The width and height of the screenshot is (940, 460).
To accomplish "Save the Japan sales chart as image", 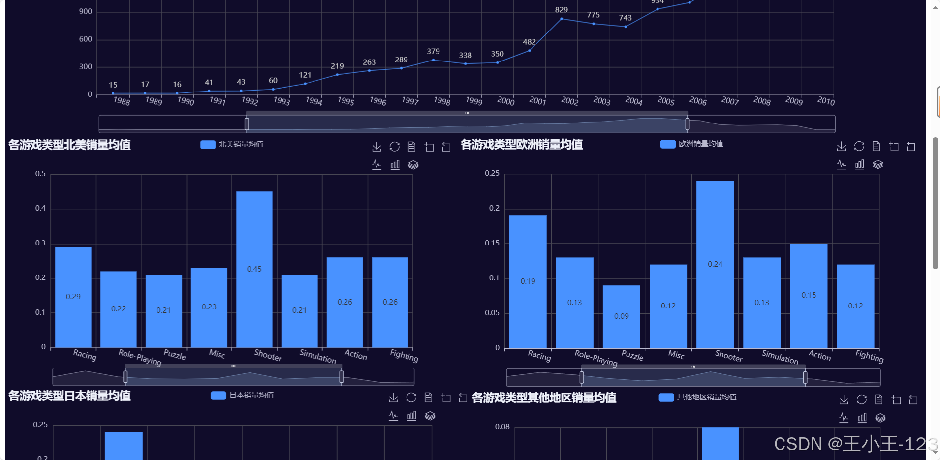I will coord(393,398).
